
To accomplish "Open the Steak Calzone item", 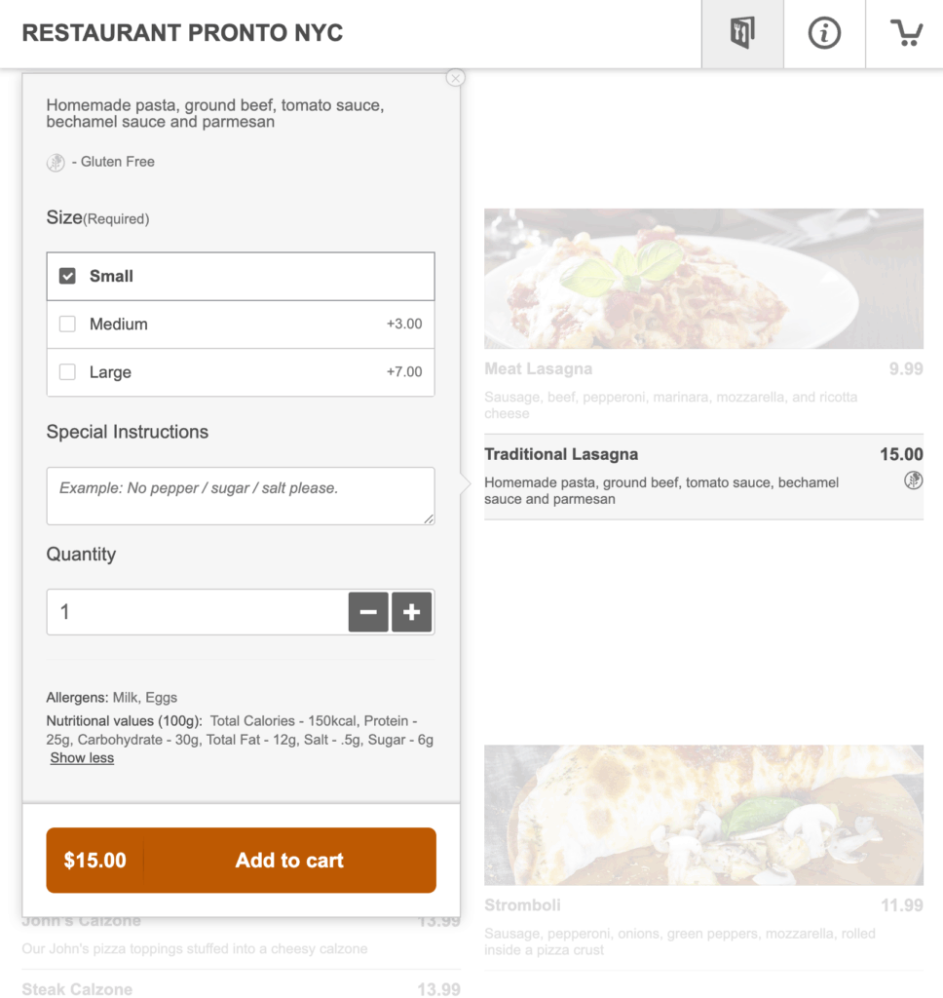I will (77, 989).
